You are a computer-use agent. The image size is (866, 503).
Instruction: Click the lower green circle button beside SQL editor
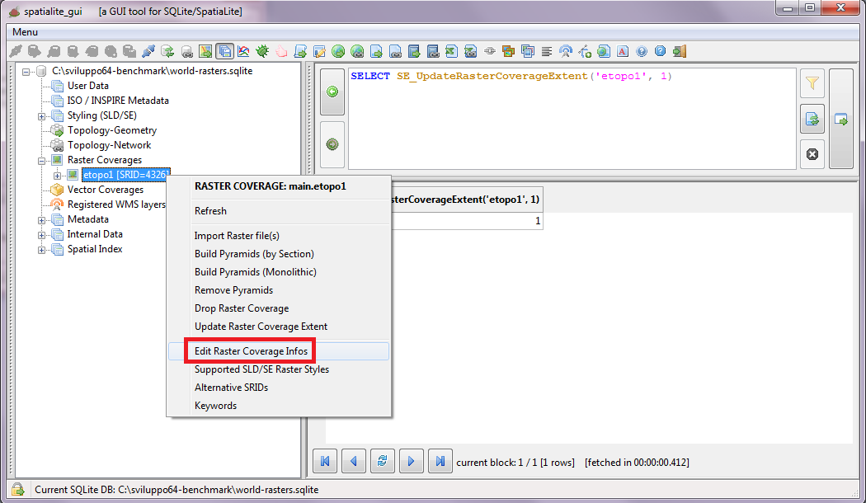click(x=332, y=144)
